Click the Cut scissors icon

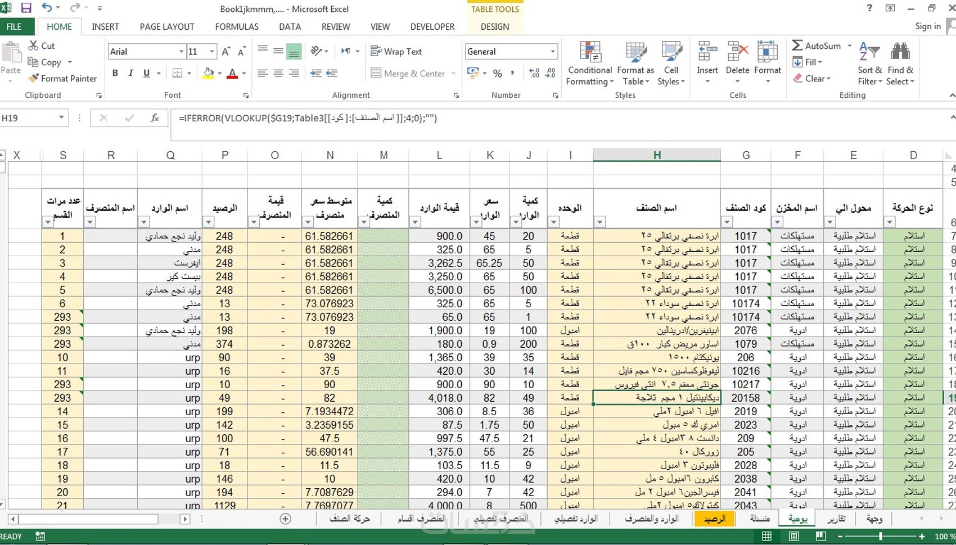[34, 46]
